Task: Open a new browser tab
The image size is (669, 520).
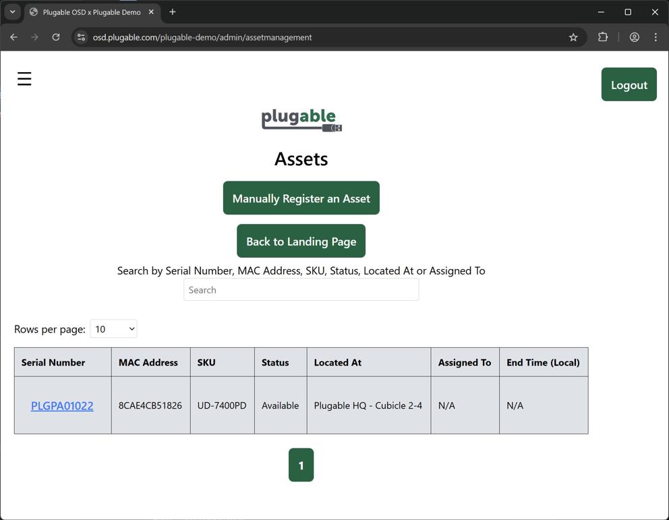Action: [x=171, y=11]
